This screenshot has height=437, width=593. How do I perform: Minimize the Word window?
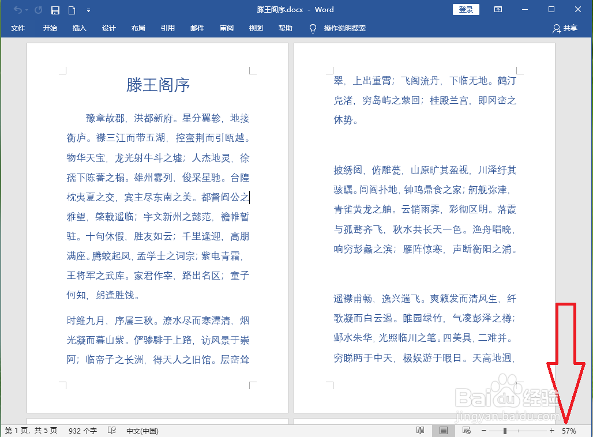(x=524, y=9)
